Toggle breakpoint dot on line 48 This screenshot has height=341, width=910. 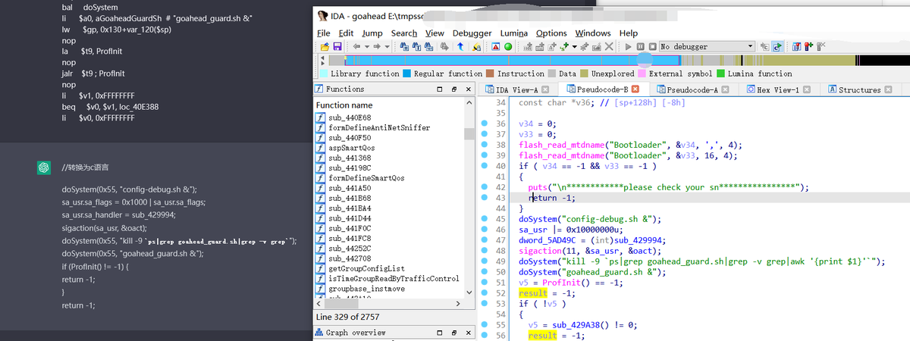(x=484, y=250)
